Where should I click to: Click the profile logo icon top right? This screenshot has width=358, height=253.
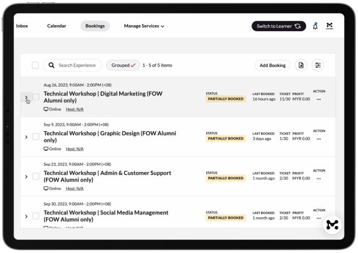point(330,26)
